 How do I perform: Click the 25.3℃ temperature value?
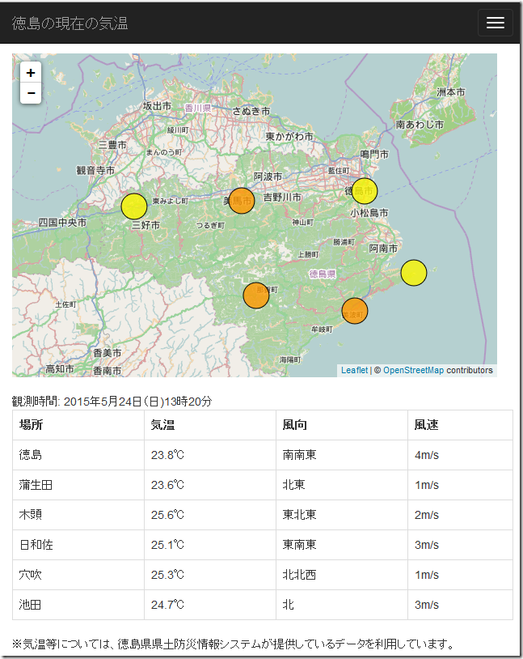point(167,575)
